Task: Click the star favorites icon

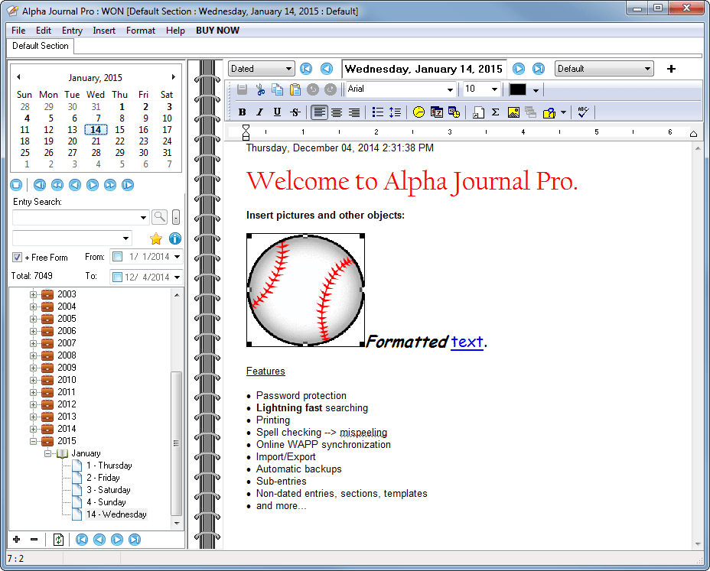Action: pos(155,238)
